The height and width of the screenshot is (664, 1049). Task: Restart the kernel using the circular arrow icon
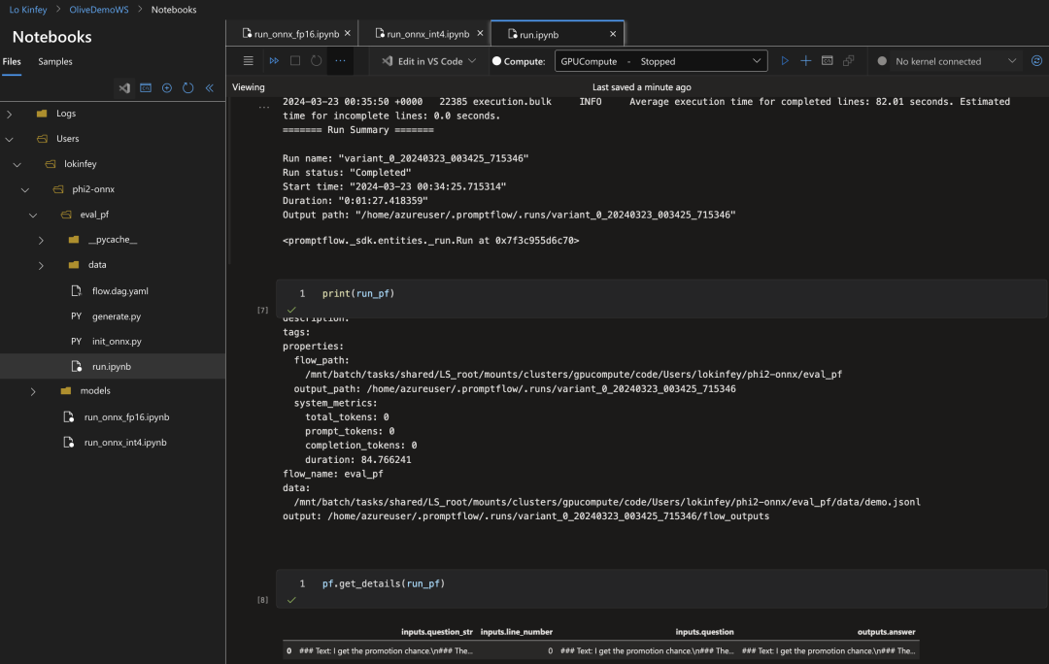[x=317, y=61]
